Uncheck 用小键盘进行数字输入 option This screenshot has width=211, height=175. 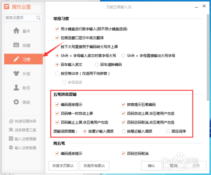tap(57, 29)
